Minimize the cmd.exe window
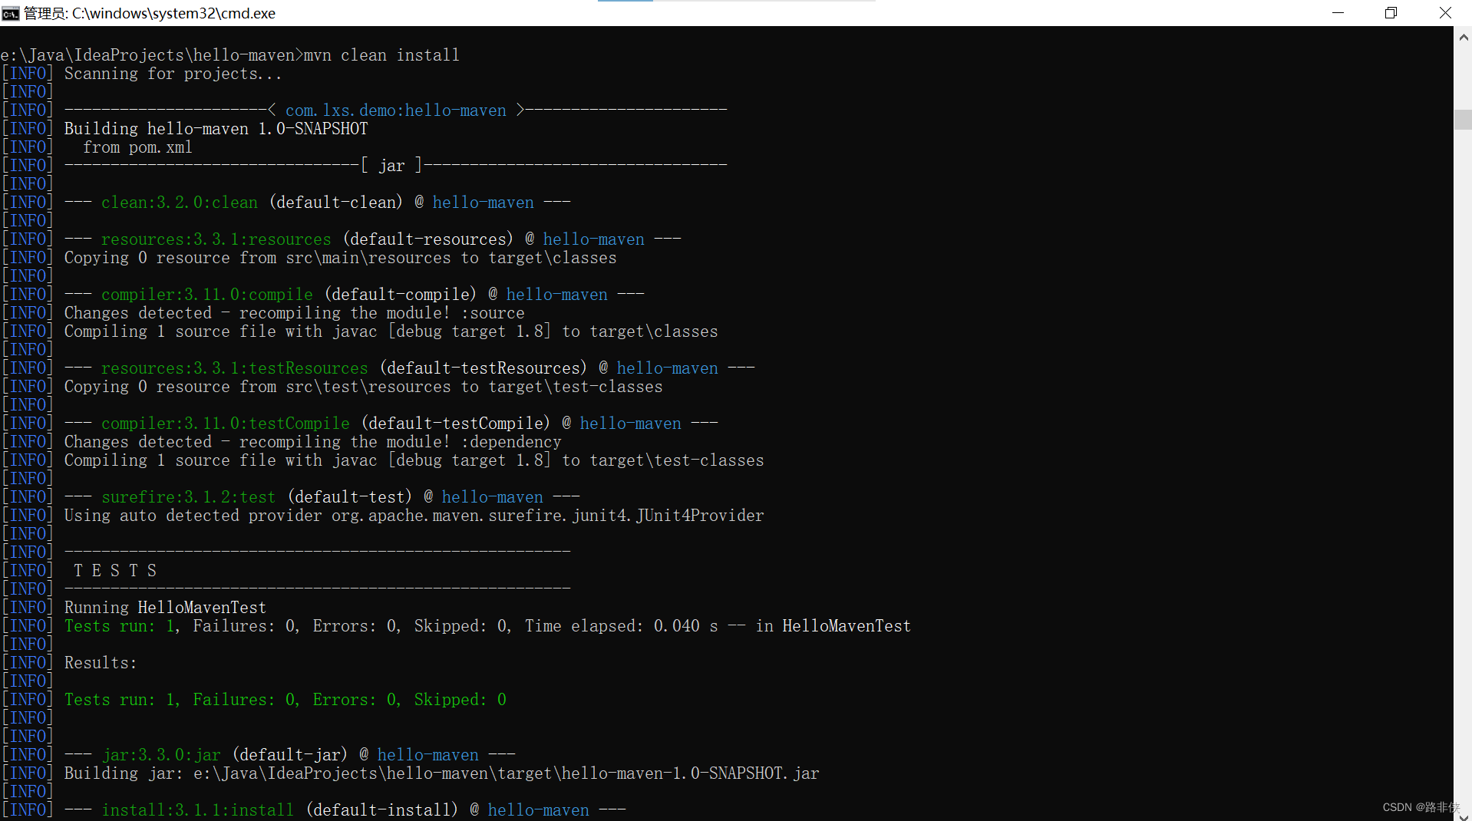This screenshot has width=1472, height=821. [1338, 13]
